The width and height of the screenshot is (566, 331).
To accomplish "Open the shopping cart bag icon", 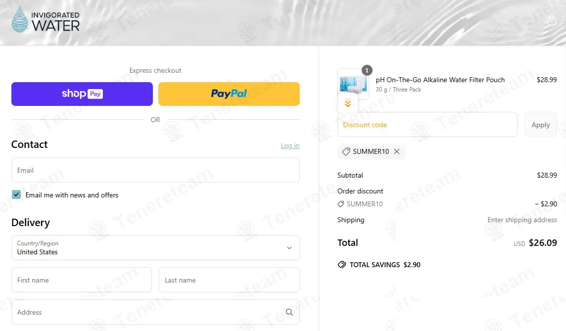I will click(551, 20).
